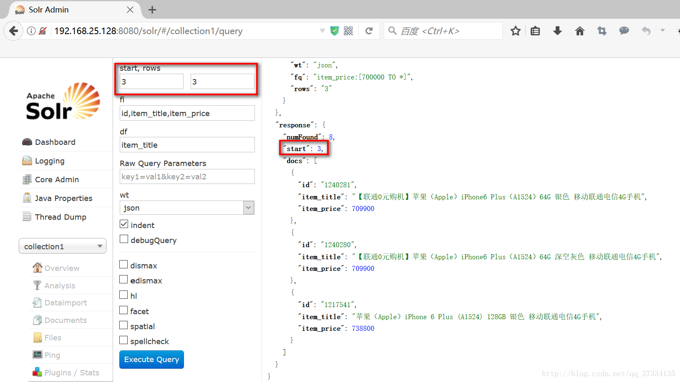Viewport: 680px width, 382px height.
Task: Click the green shield security icon
Action: [x=335, y=31]
